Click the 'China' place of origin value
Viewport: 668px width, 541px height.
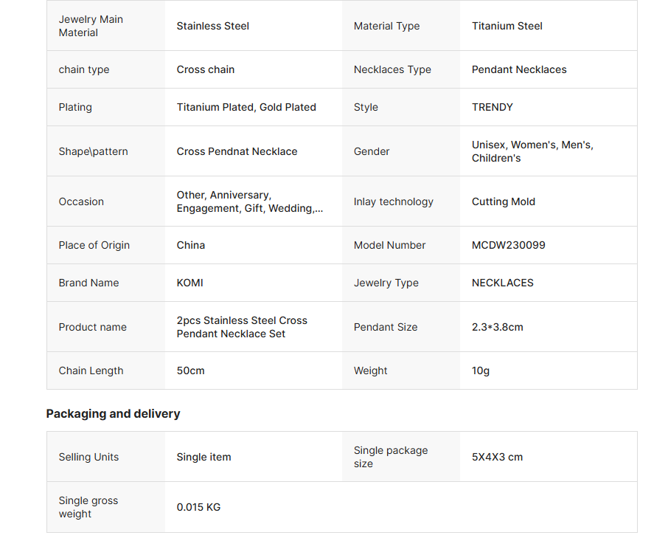190,245
